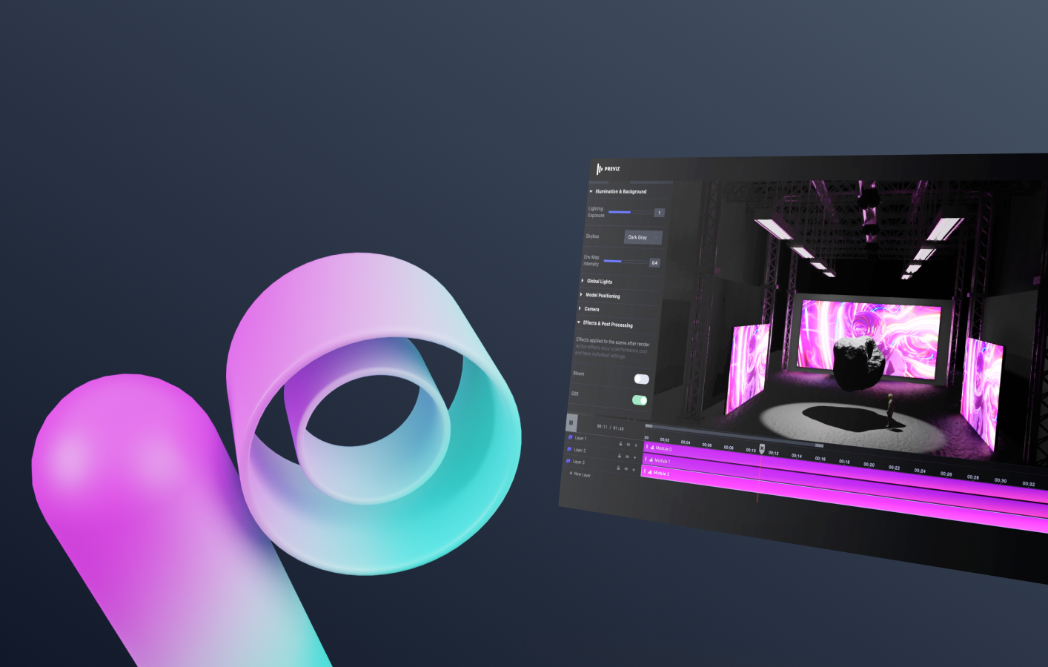The width and height of the screenshot is (1048, 667).
Task: Click the 00:04 mark on timeline ruler
Action: (x=686, y=442)
